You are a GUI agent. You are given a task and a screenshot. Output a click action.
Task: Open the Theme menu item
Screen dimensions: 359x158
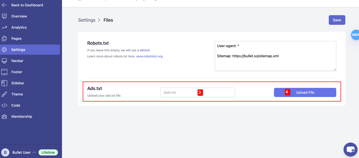coord(17,94)
